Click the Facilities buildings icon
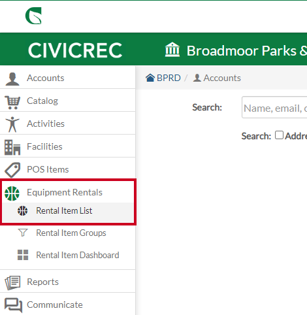The height and width of the screenshot is (315, 307). pyautogui.click(x=12, y=148)
